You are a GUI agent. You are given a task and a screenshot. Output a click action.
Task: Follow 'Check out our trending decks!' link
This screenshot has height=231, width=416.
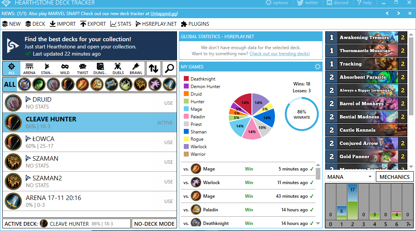279,54
